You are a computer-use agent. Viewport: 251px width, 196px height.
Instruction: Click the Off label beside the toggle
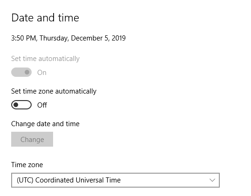click(x=42, y=105)
